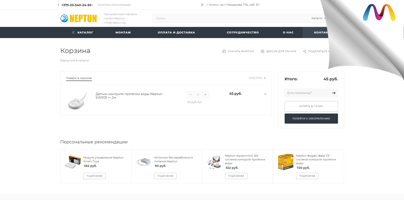Open the Каталог dropdown in search bar
The image size is (404, 200).
318,18
